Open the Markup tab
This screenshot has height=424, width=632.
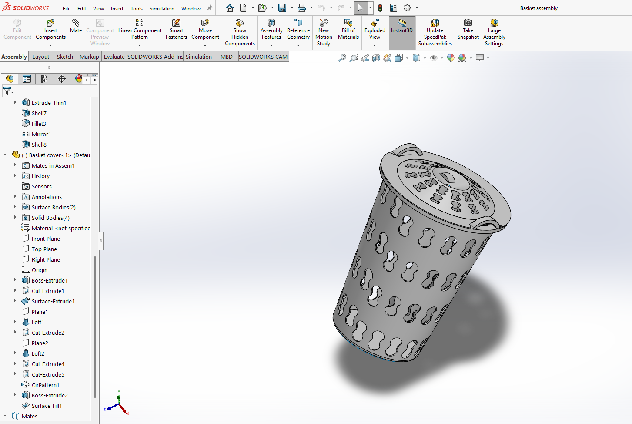89,57
